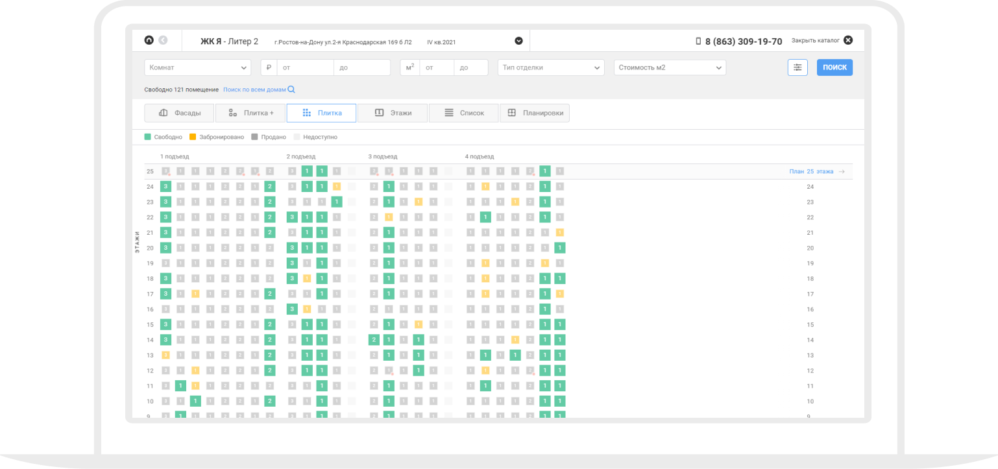Select green 3-room tile, floor 20, entrance 2
The height and width of the screenshot is (469, 998).
pos(292,248)
